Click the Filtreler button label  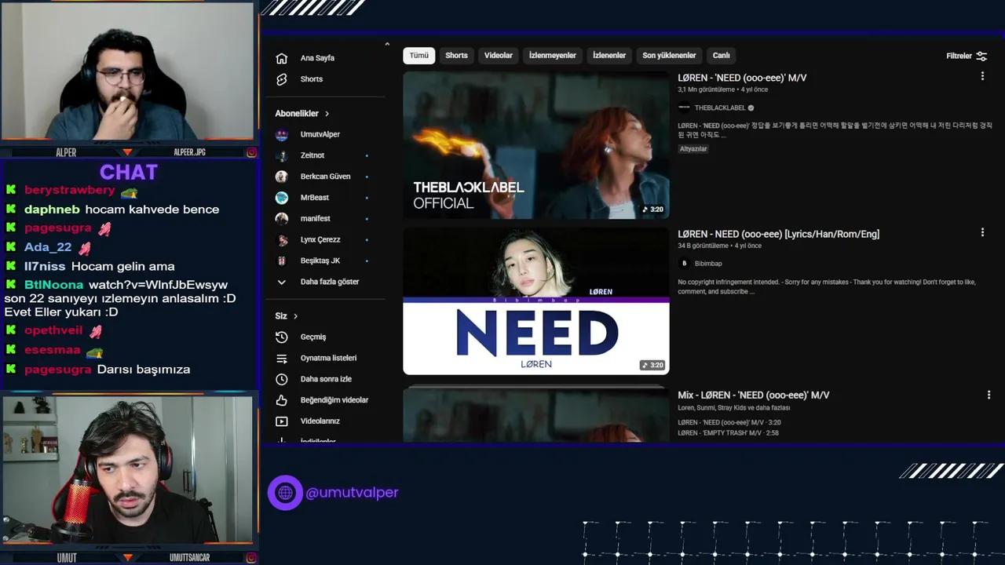[959, 56]
